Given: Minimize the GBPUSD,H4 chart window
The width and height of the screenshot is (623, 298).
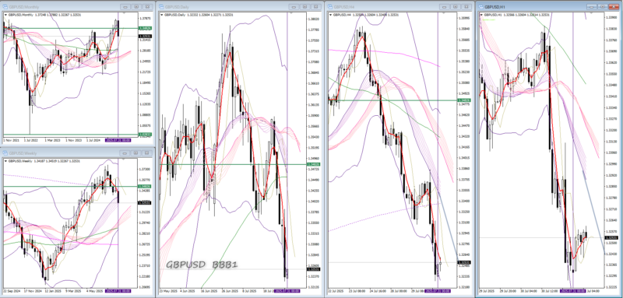Looking at the screenshot, I should click(444, 7).
